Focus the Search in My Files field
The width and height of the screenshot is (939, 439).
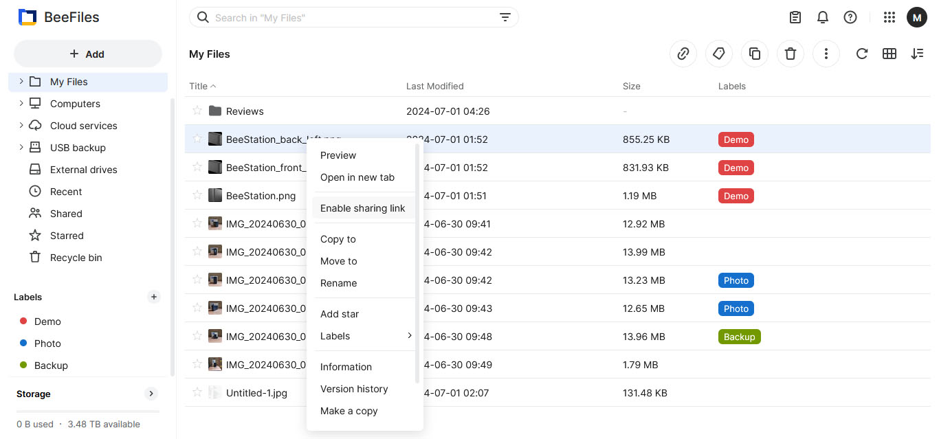click(x=351, y=18)
